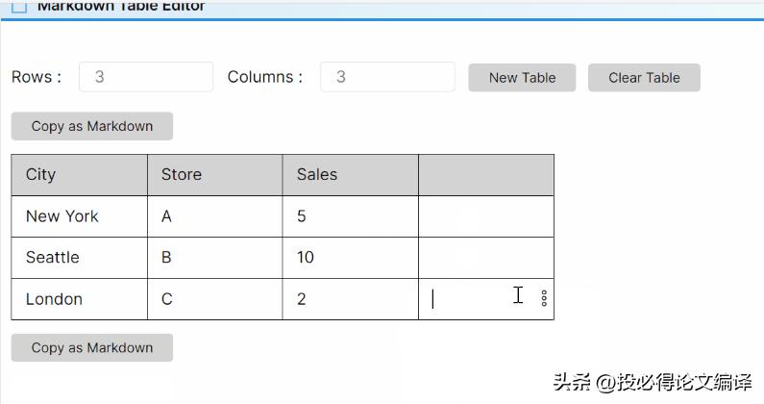Image resolution: width=764 pixels, height=404 pixels.
Task: Click the bottom Copy as Markdown button
Action: click(92, 347)
